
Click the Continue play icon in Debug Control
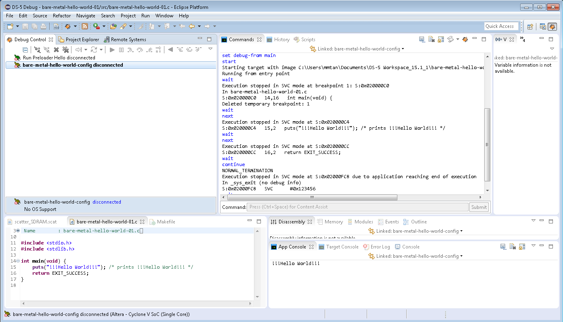pyautogui.click(x=112, y=50)
